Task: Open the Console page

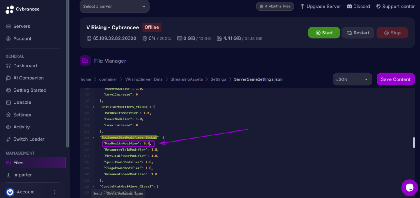Action: 22,103
